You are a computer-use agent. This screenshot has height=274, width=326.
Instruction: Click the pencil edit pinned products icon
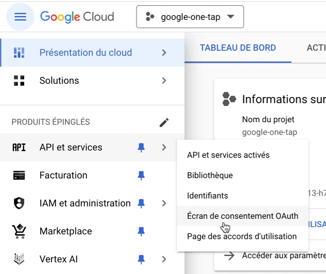coord(164,122)
